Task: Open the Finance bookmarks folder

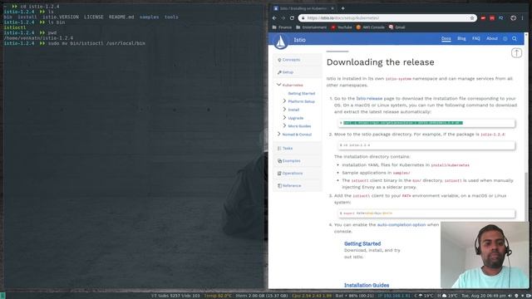Action: coord(282,27)
